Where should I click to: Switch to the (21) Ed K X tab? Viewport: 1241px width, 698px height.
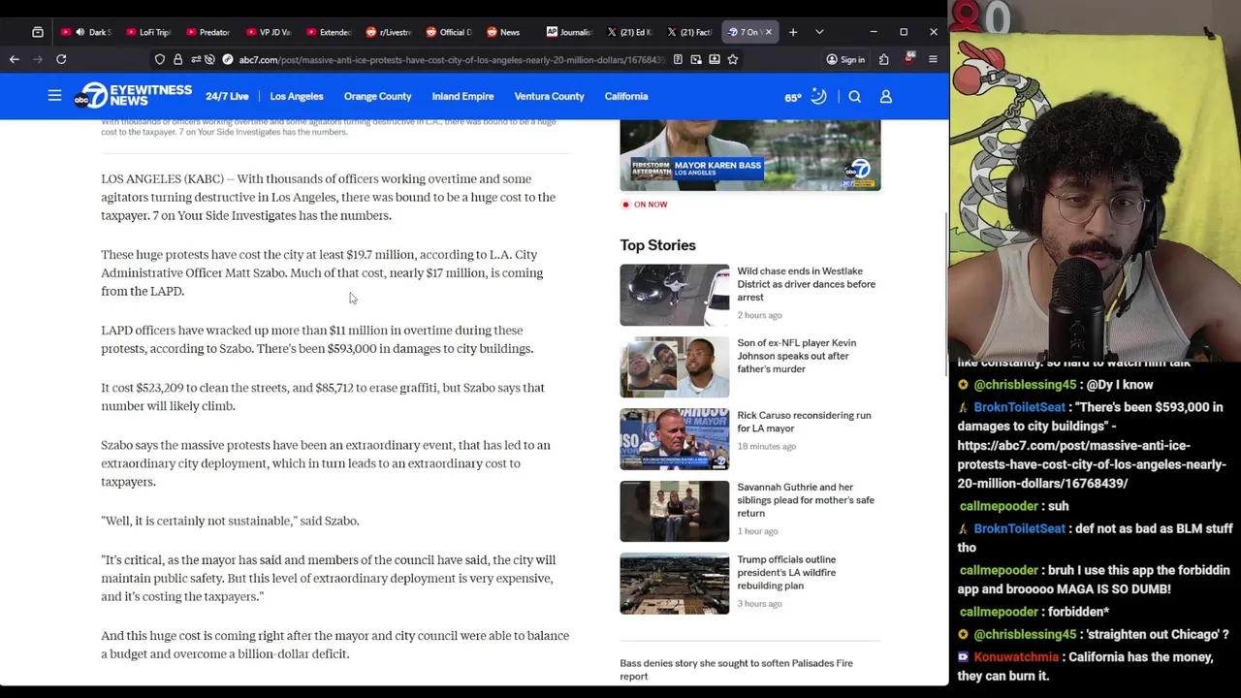point(629,32)
